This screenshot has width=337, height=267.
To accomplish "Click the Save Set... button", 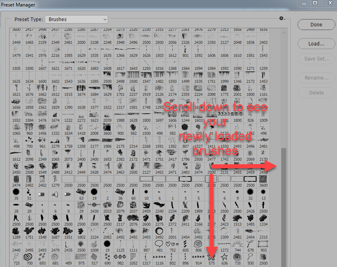I will (316, 59).
